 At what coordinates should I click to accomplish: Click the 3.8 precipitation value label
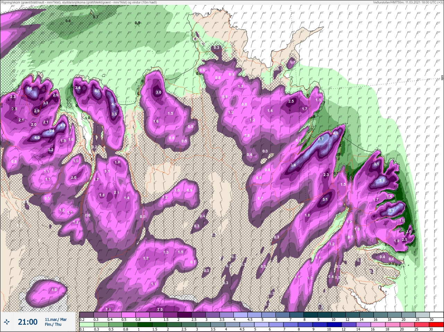pyautogui.click(x=293, y=165)
